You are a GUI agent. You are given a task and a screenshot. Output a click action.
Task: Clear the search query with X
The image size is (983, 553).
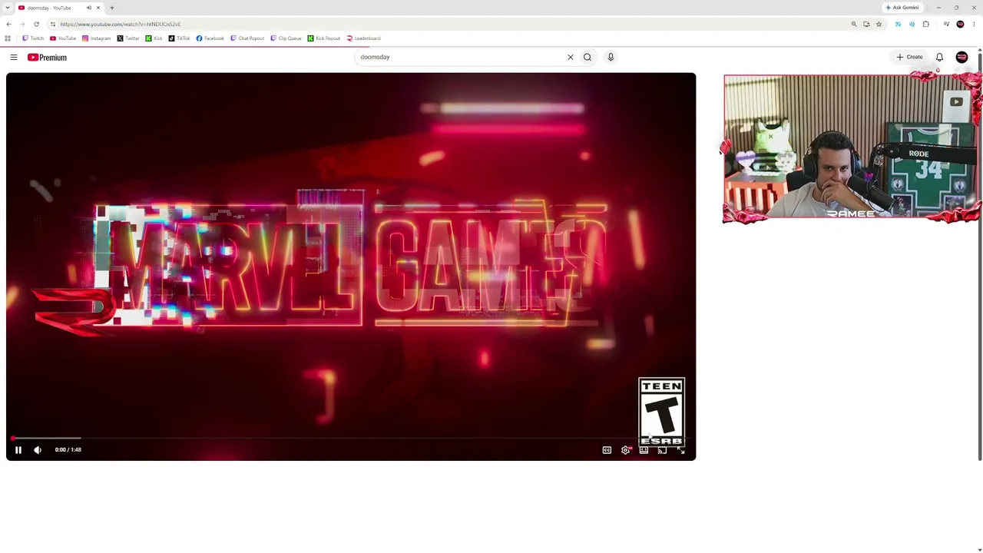pyautogui.click(x=571, y=57)
